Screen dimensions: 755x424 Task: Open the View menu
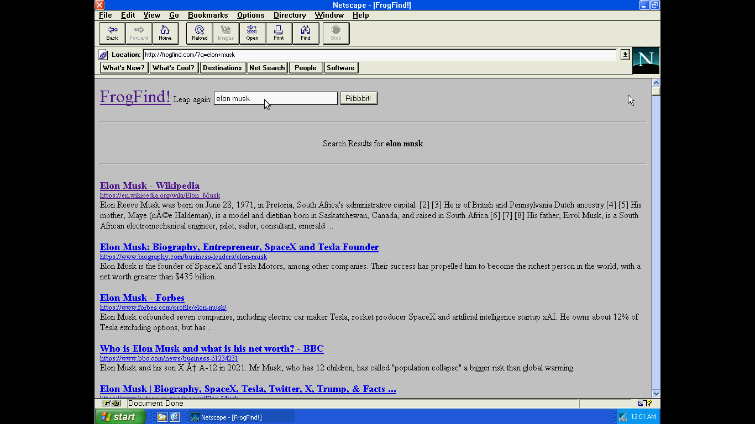tap(151, 15)
